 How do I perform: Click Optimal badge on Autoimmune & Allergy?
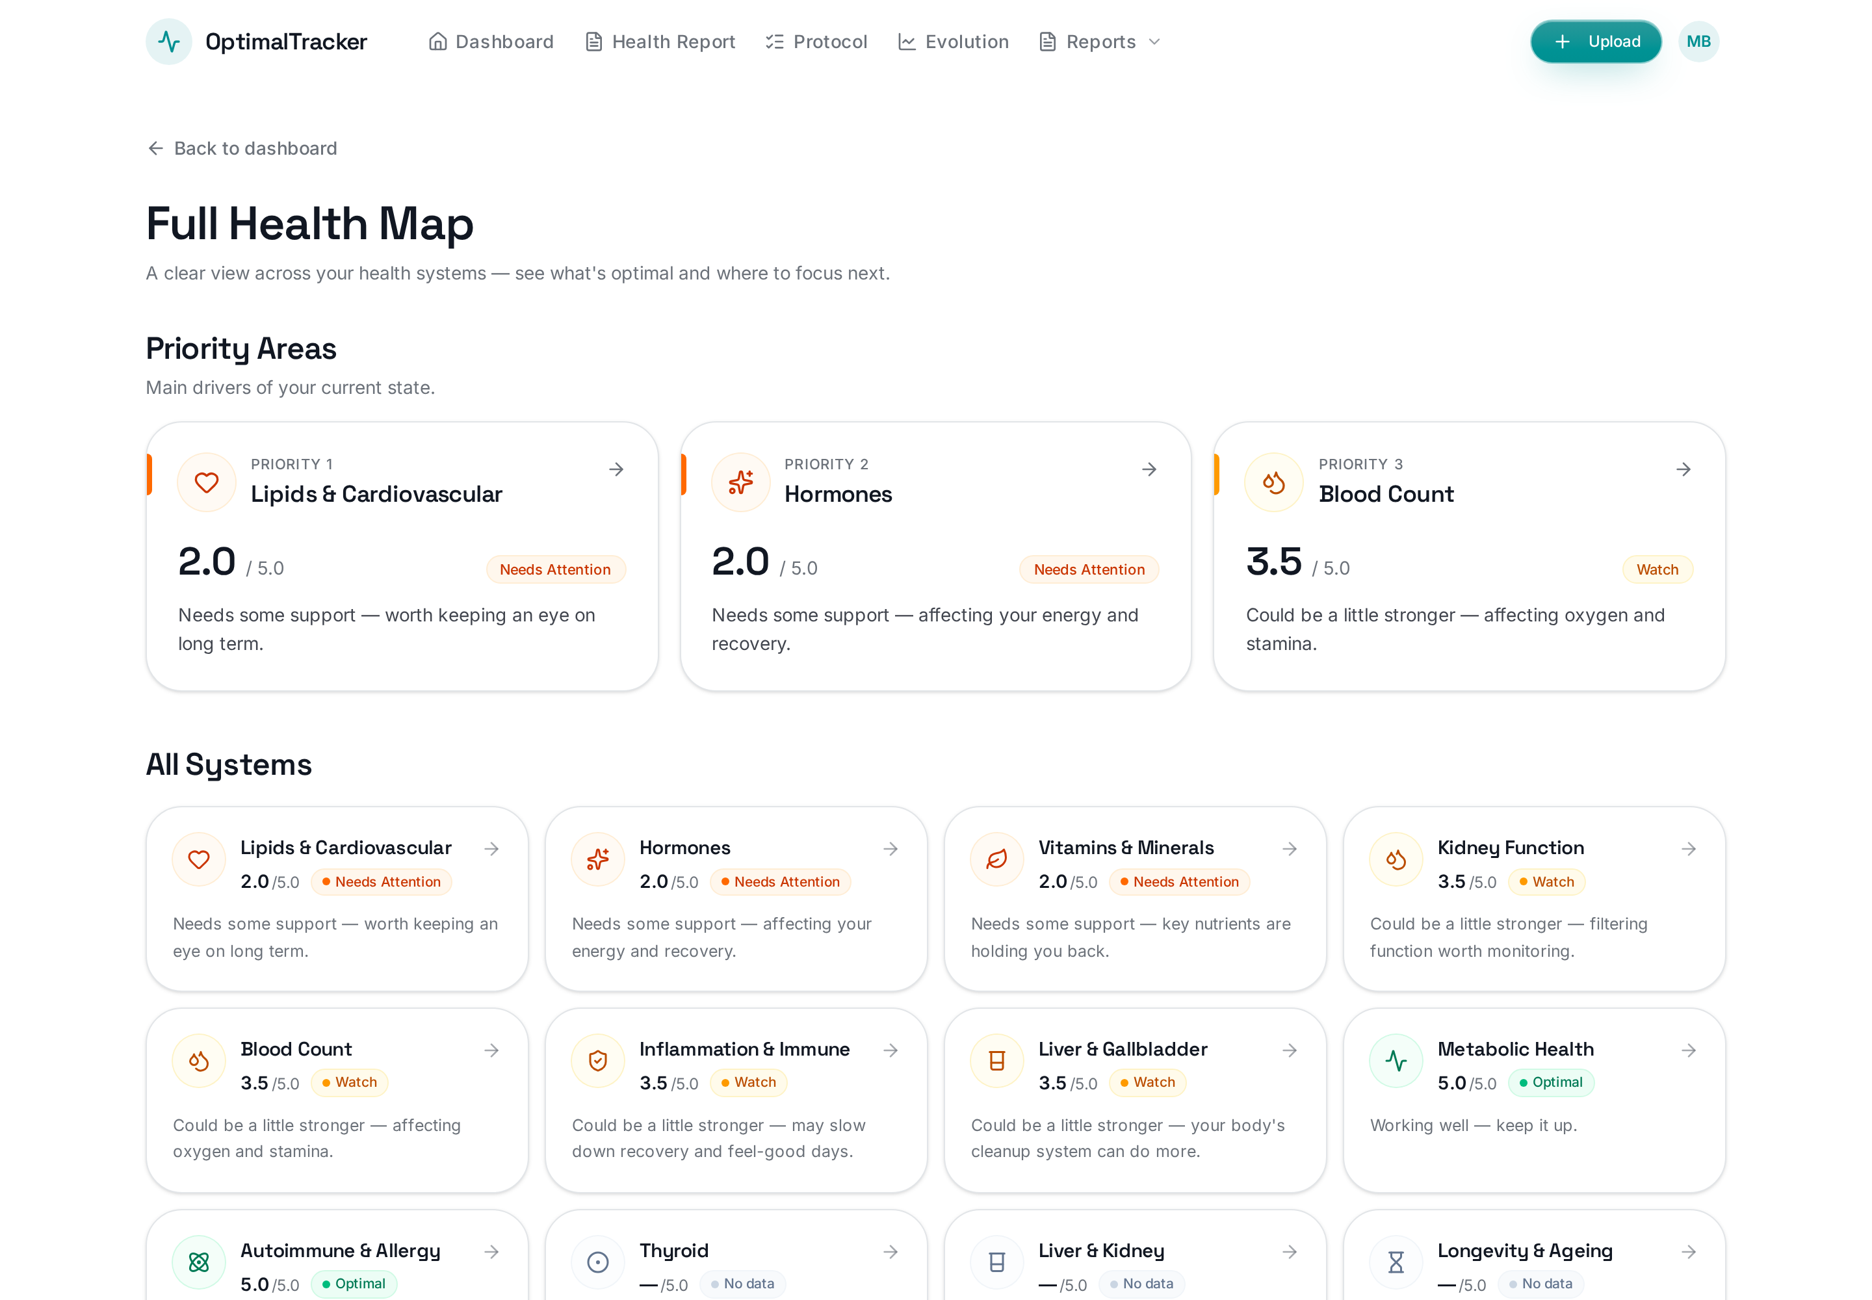click(x=354, y=1283)
